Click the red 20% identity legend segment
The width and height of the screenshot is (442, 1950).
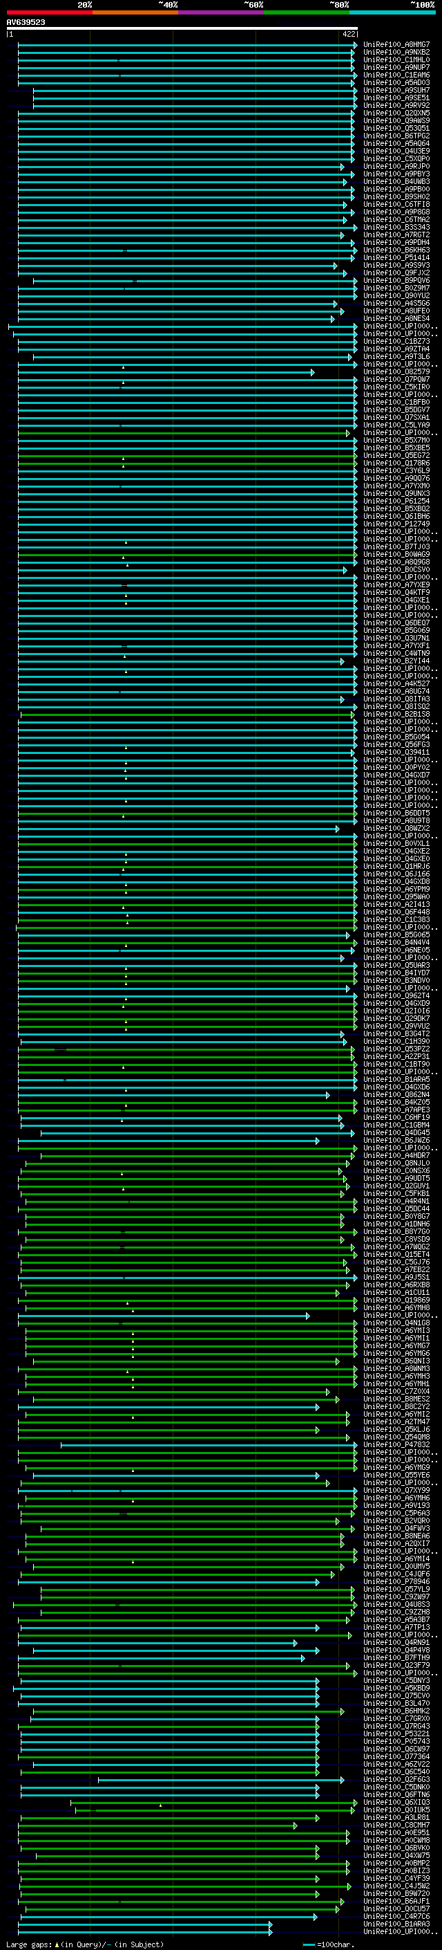pos(49,12)
